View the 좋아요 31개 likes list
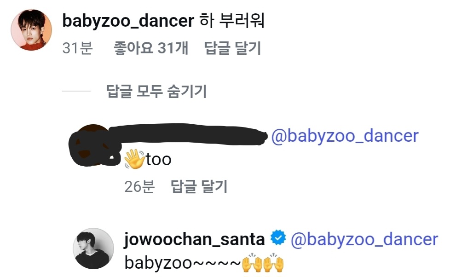 point(150,48)
